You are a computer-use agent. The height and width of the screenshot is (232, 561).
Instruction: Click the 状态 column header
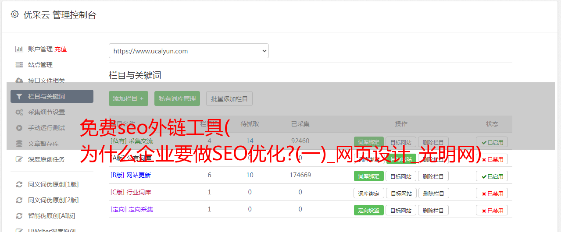[x=492, y=124]
